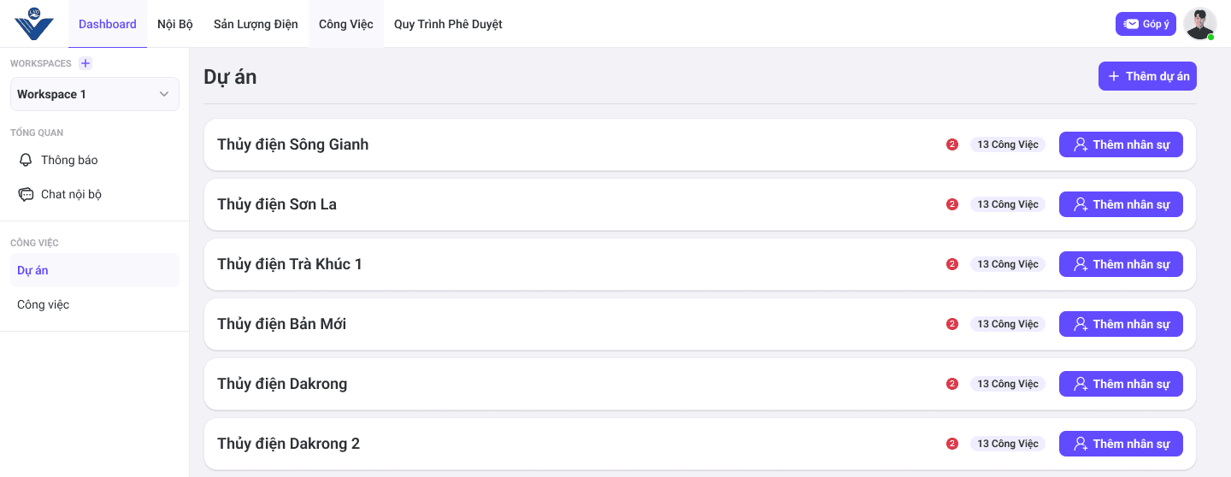Click Thêm dự án button
Viewport: 1231px width, 477px height.
(1147, 76)
